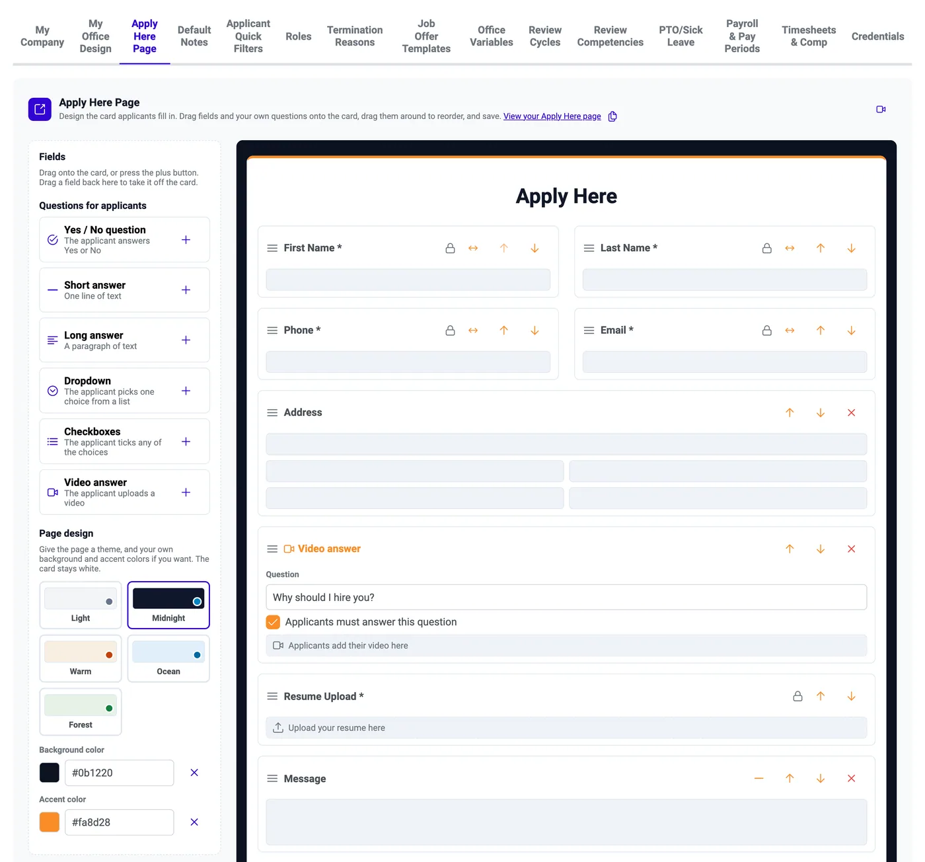This screenshot has height=862, width=925.
Task: Go to the PTO/Sick Leave tab
Action: point(681,36)
